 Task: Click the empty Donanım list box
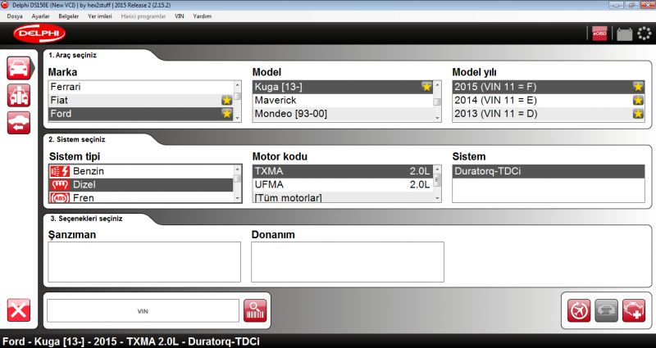coord(347,262)
